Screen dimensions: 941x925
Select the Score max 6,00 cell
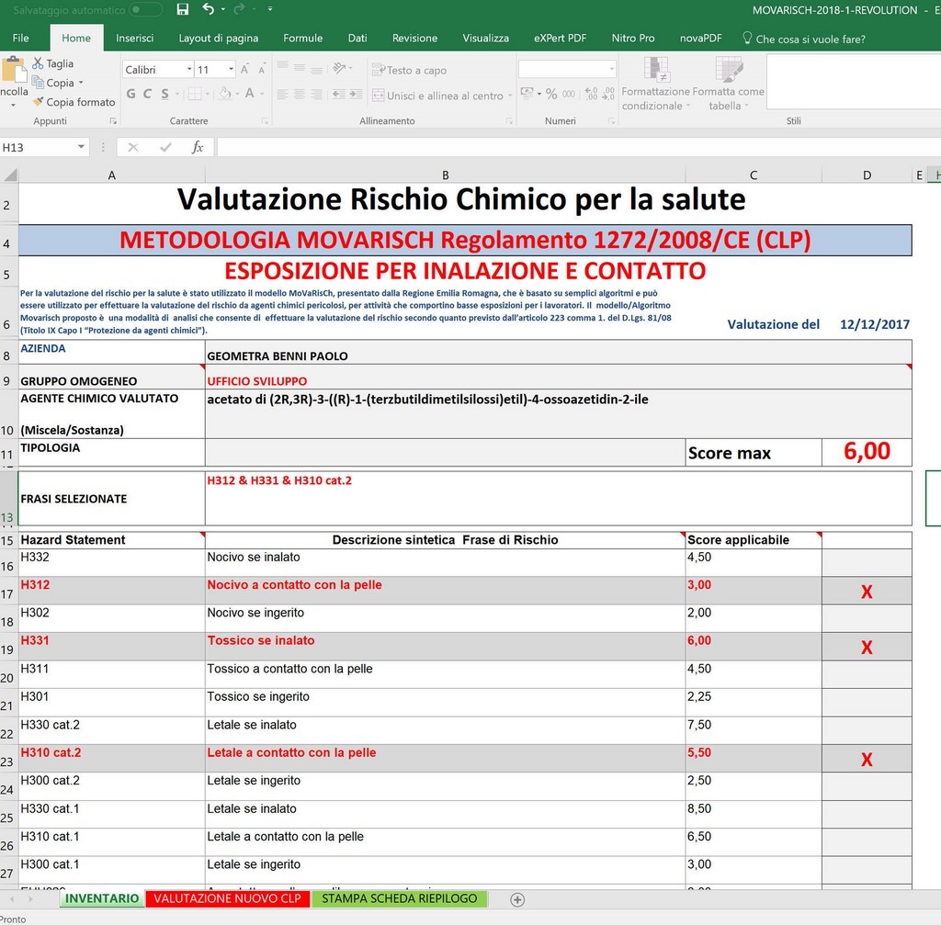tap(867, 452)
